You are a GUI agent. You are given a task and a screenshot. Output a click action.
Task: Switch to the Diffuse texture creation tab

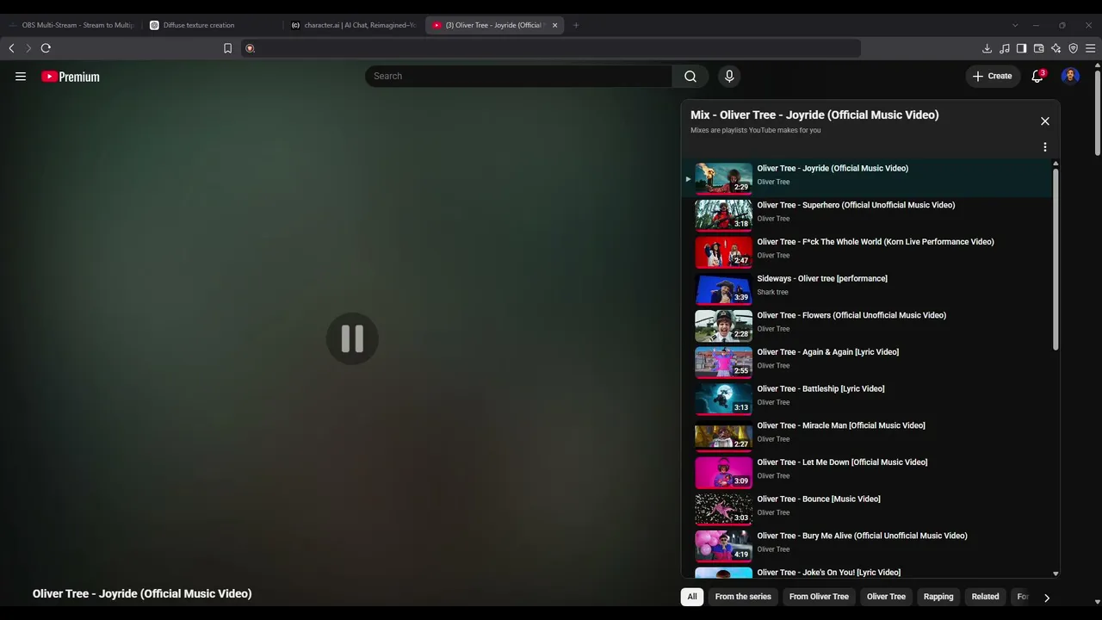click(211, 25)
